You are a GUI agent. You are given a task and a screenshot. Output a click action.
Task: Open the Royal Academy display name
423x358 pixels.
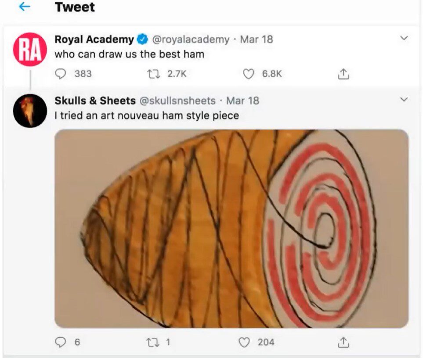click(x=94, y=39)
